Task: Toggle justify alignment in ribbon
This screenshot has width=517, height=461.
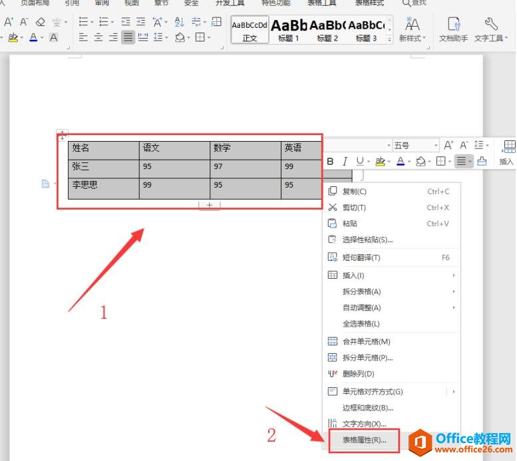Action: [x=128, y=37]
